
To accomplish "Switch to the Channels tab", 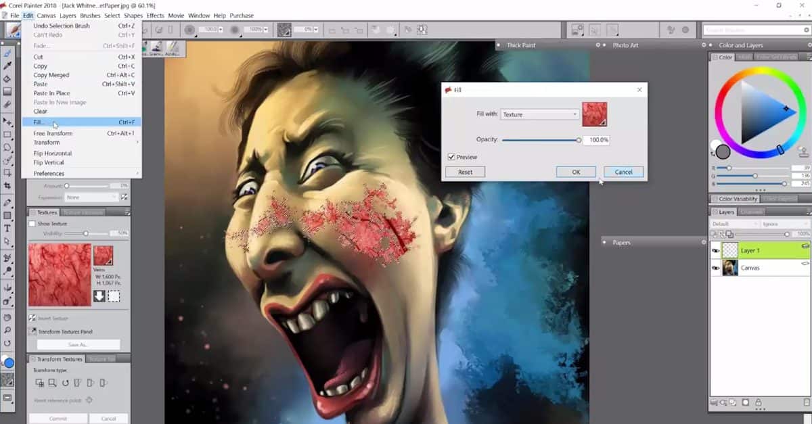I will point(752,212).
